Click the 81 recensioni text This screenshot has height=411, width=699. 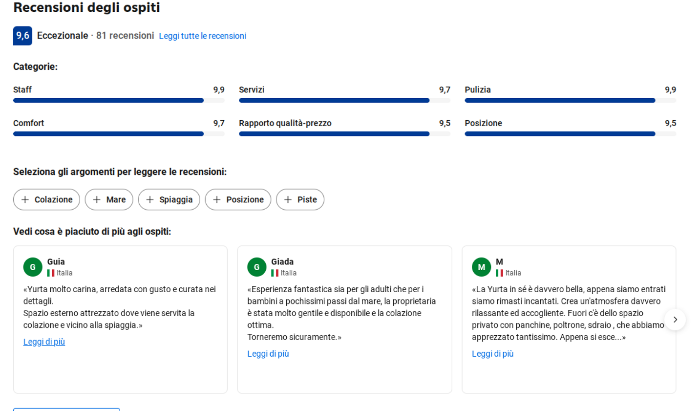pos(125,36)
